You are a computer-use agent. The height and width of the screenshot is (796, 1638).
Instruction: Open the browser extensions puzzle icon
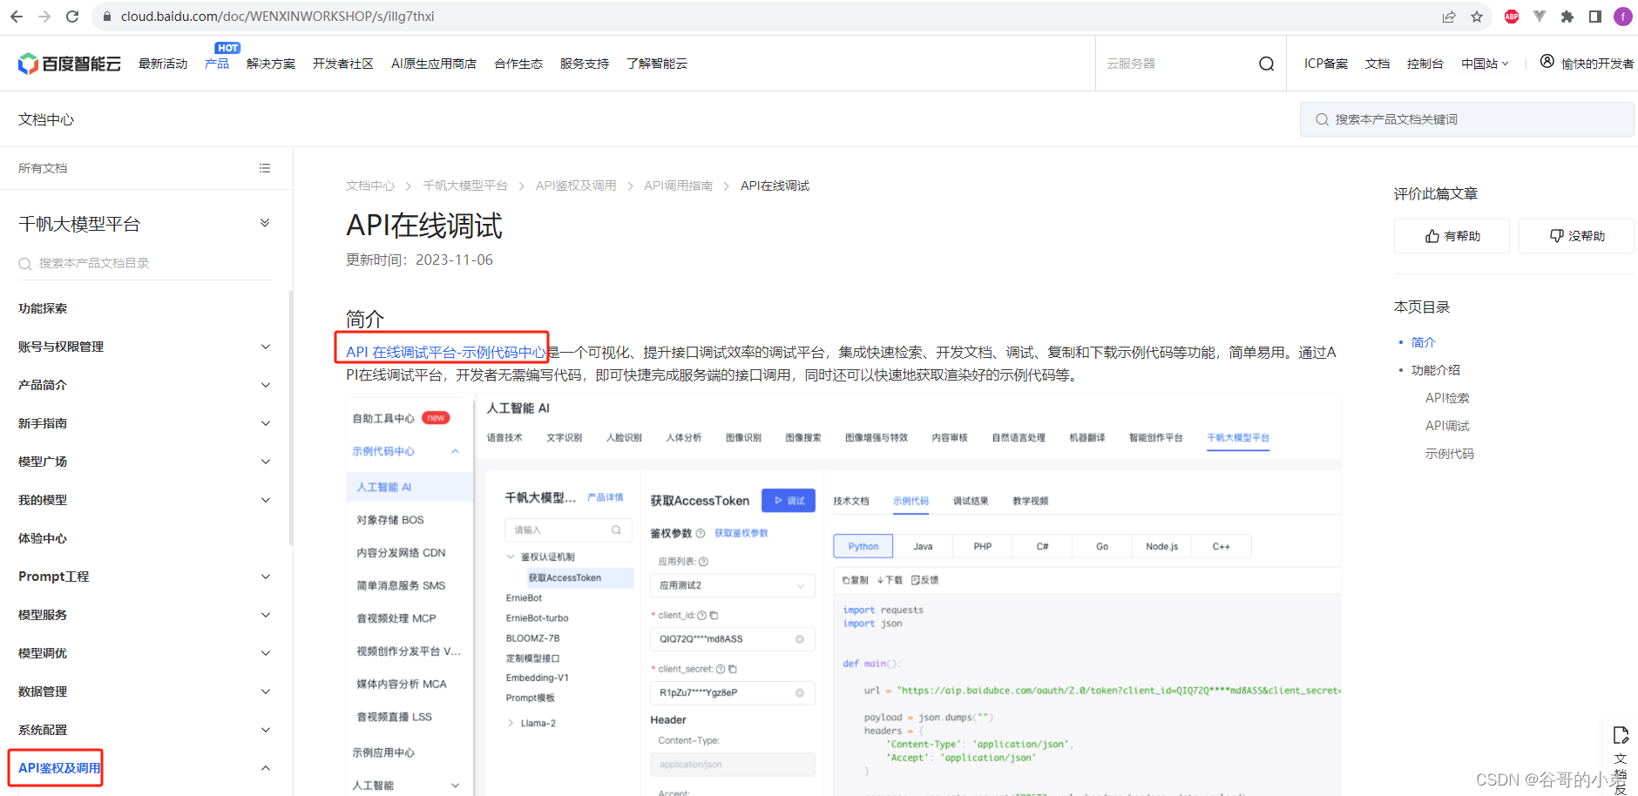[x=1567, y=17]
